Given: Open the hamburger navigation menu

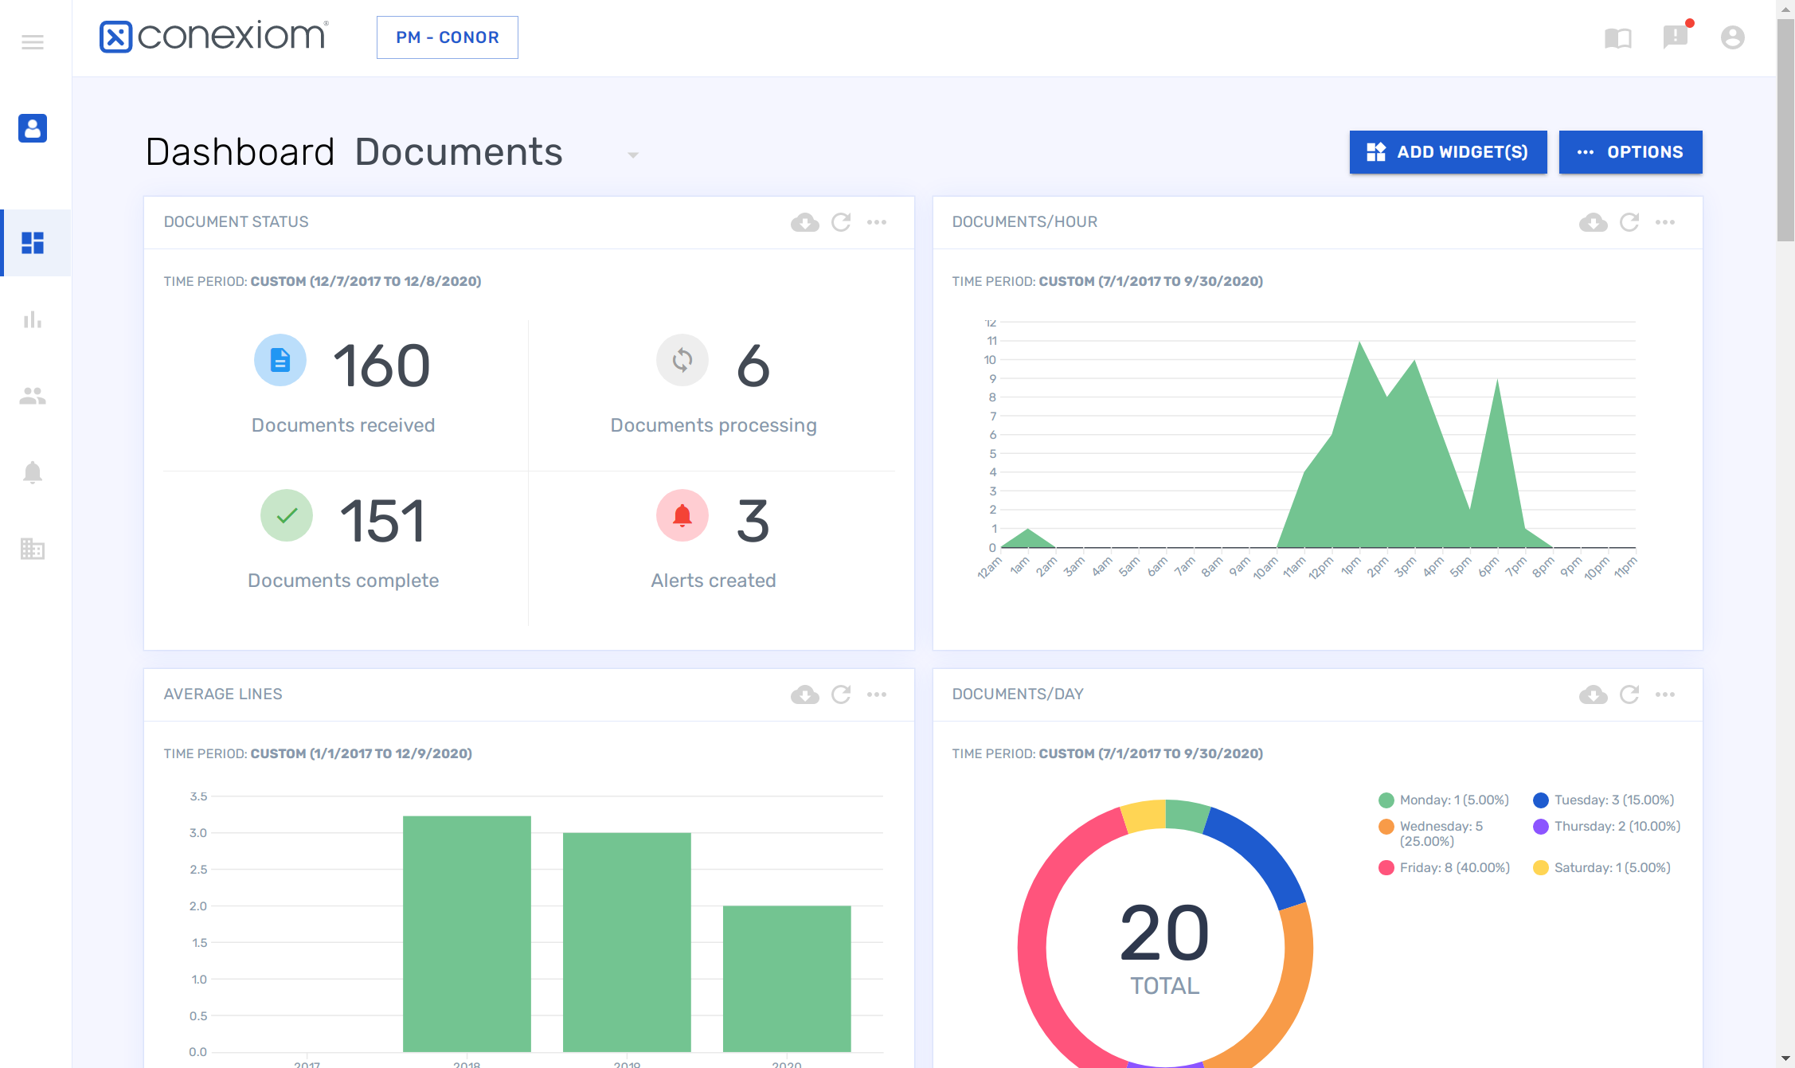Looking at the screenshot, I should [x=33, y=42].
